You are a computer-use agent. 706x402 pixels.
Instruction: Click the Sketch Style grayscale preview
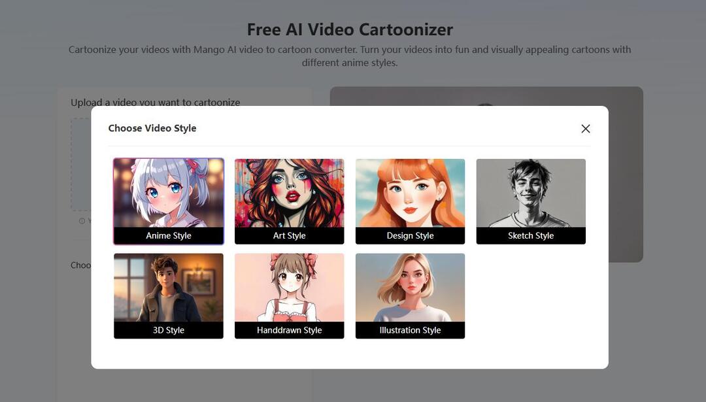tap(531, 193)
